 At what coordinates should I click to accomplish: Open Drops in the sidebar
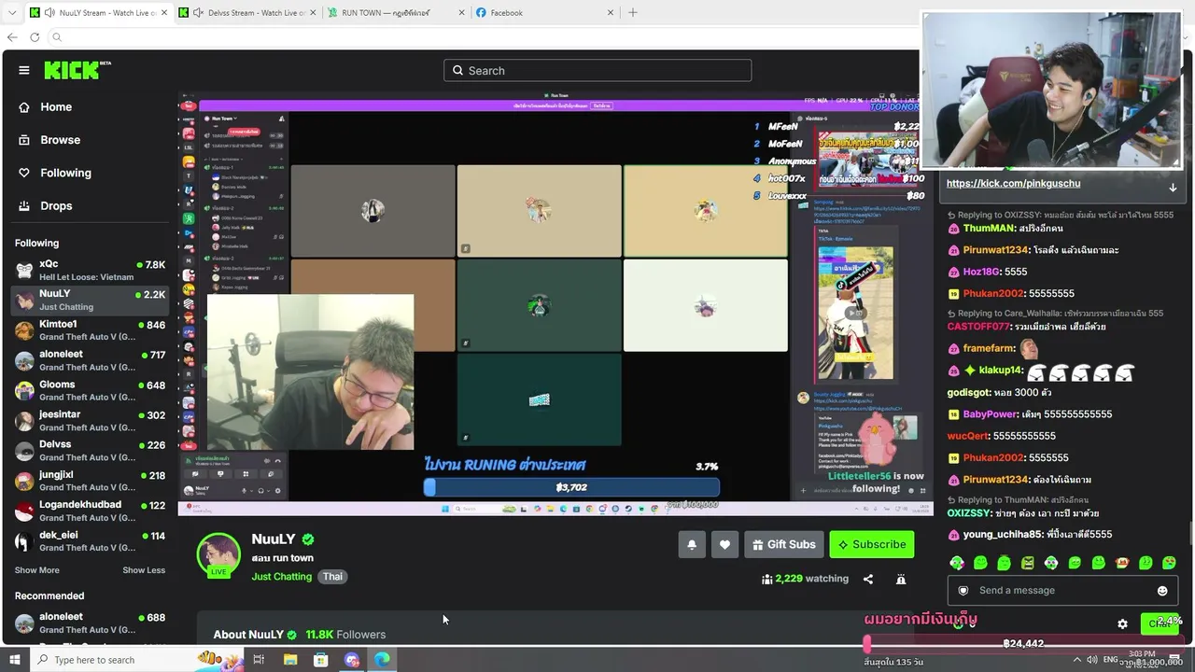coord(56,205)
